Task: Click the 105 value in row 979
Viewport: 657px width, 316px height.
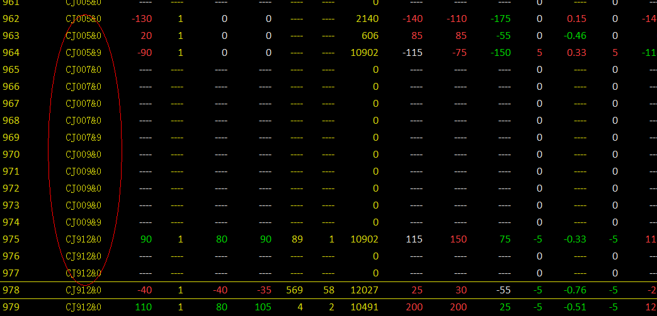Action: [x=263, y=307]
